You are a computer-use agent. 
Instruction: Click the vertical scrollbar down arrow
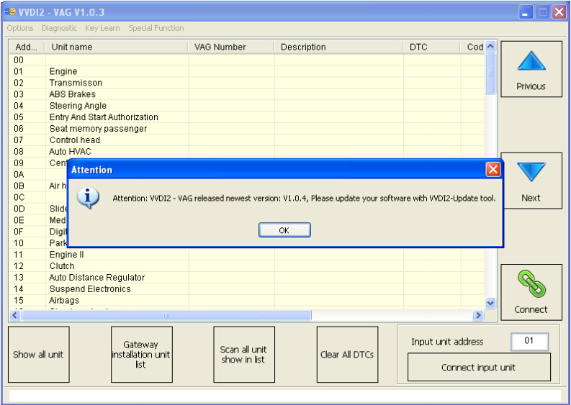(x=490, y=303)
